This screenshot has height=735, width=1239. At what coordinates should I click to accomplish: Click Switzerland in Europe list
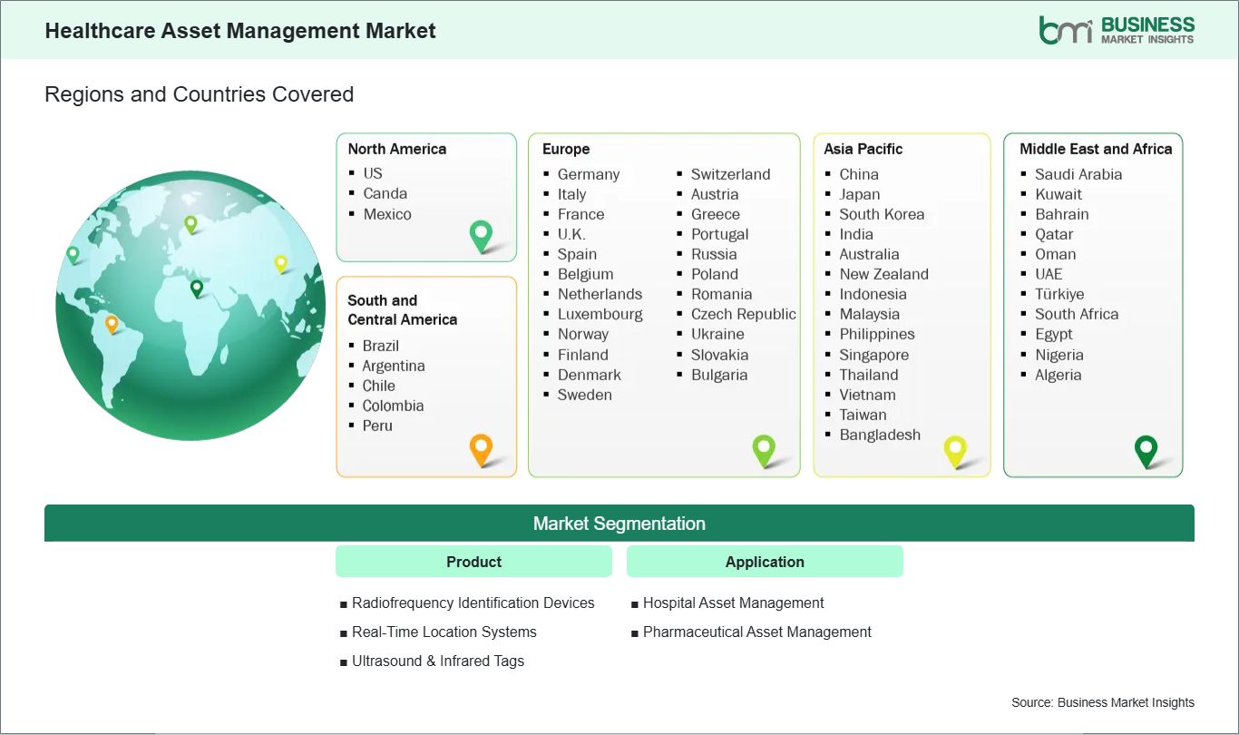coord(731,174)
